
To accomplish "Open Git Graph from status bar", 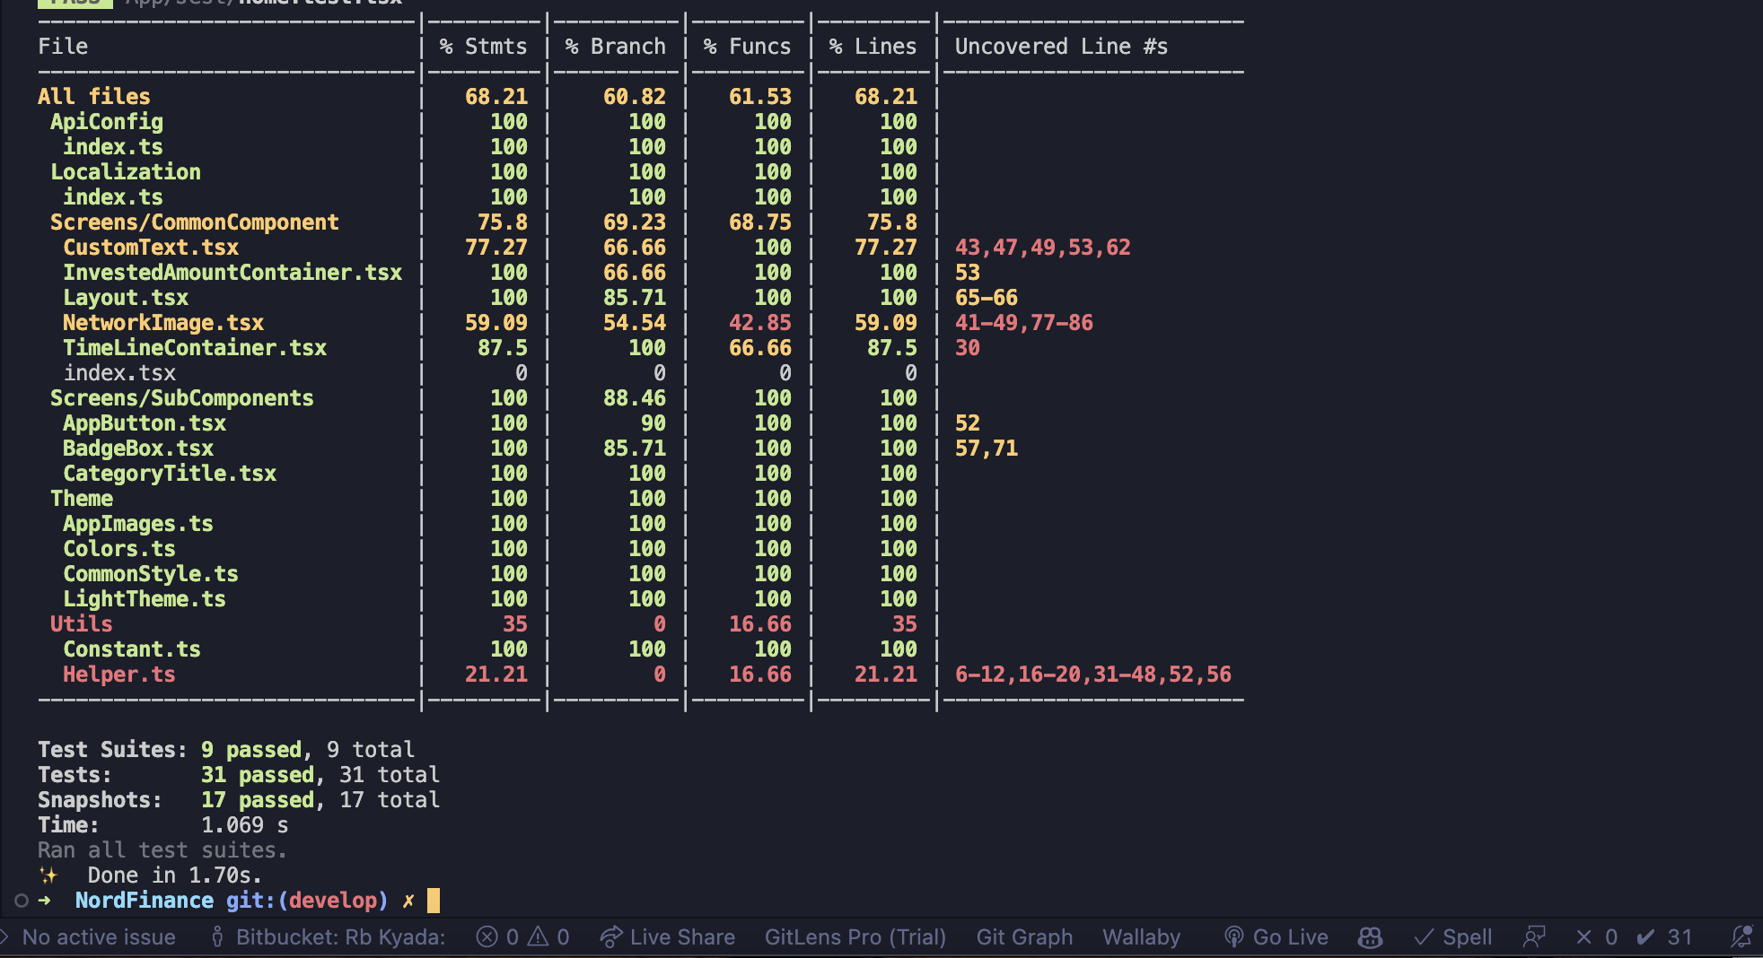I will [1024, 937].
